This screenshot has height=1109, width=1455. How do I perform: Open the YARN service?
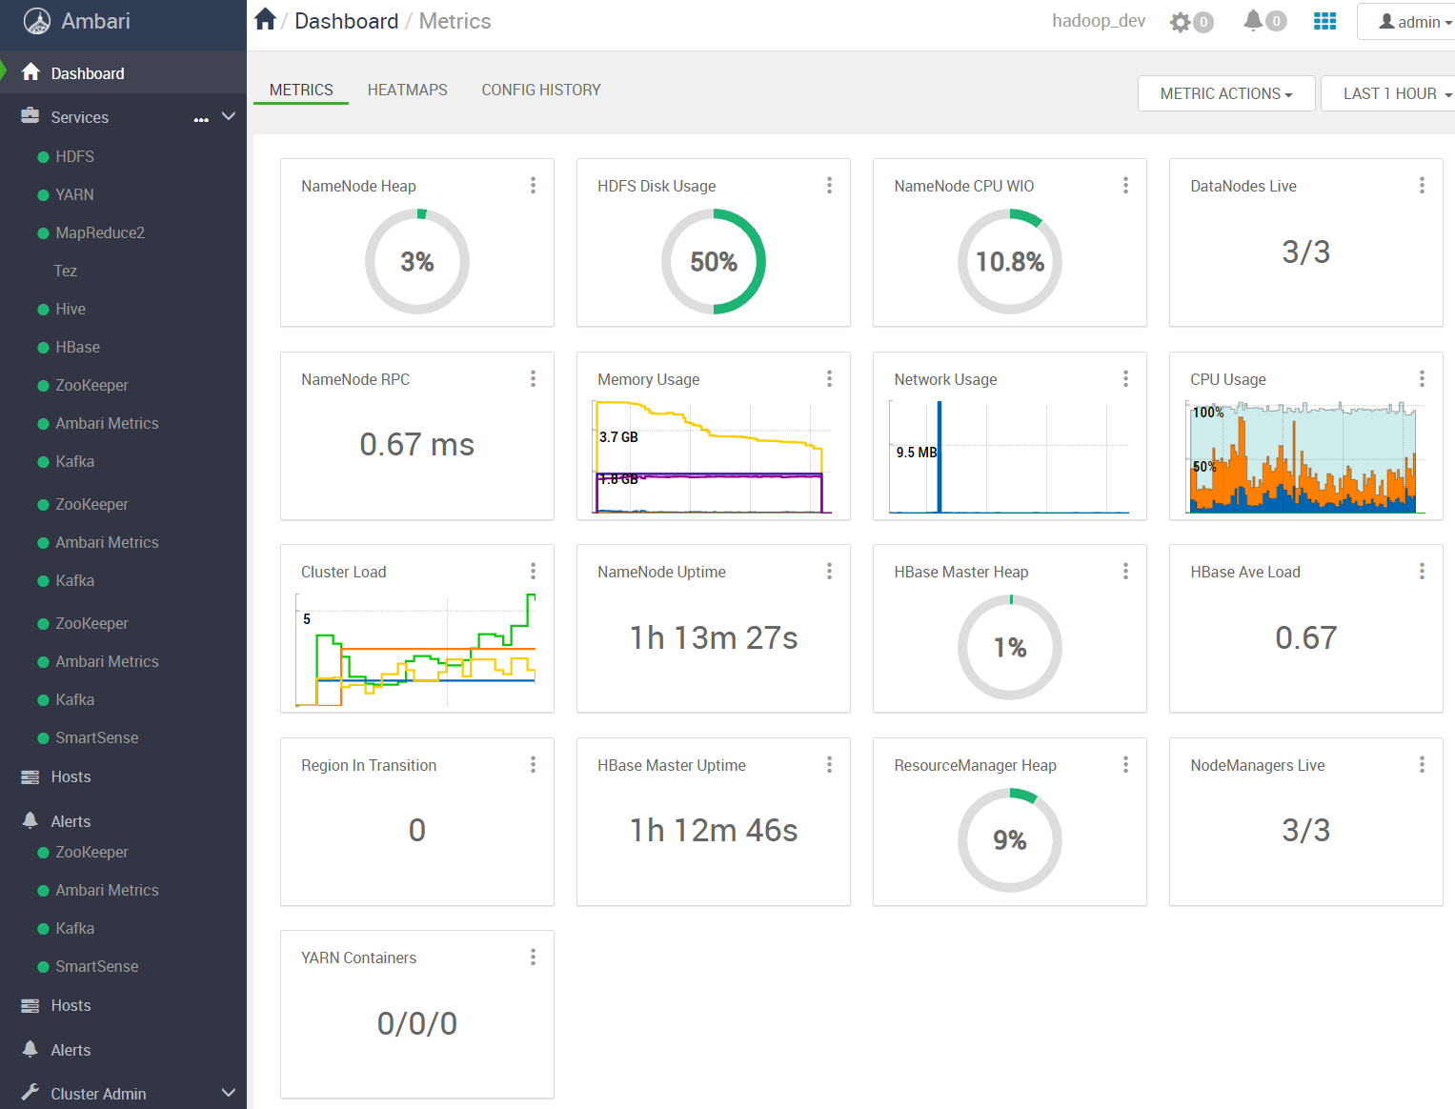click(x=74, y=194)
